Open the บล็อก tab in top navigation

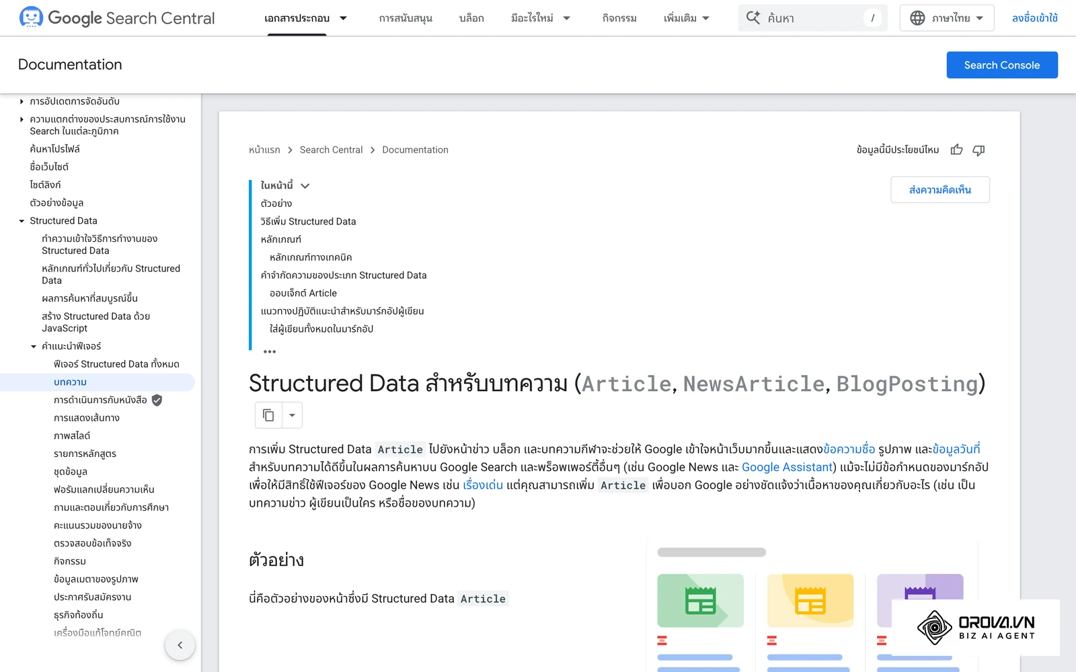[x=471, y=18]
